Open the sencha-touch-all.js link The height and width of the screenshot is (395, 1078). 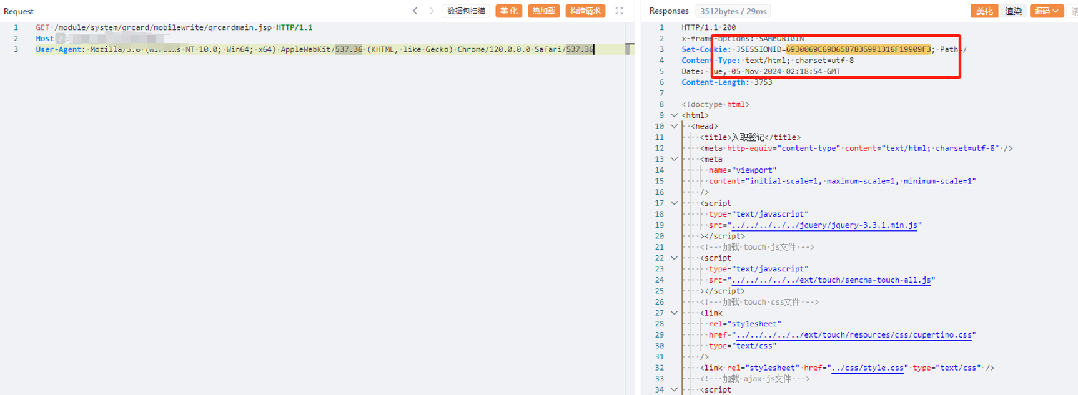(831, 280)
